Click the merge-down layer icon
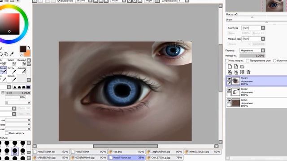Screen dimensions: 287x161 pos(236,72)
